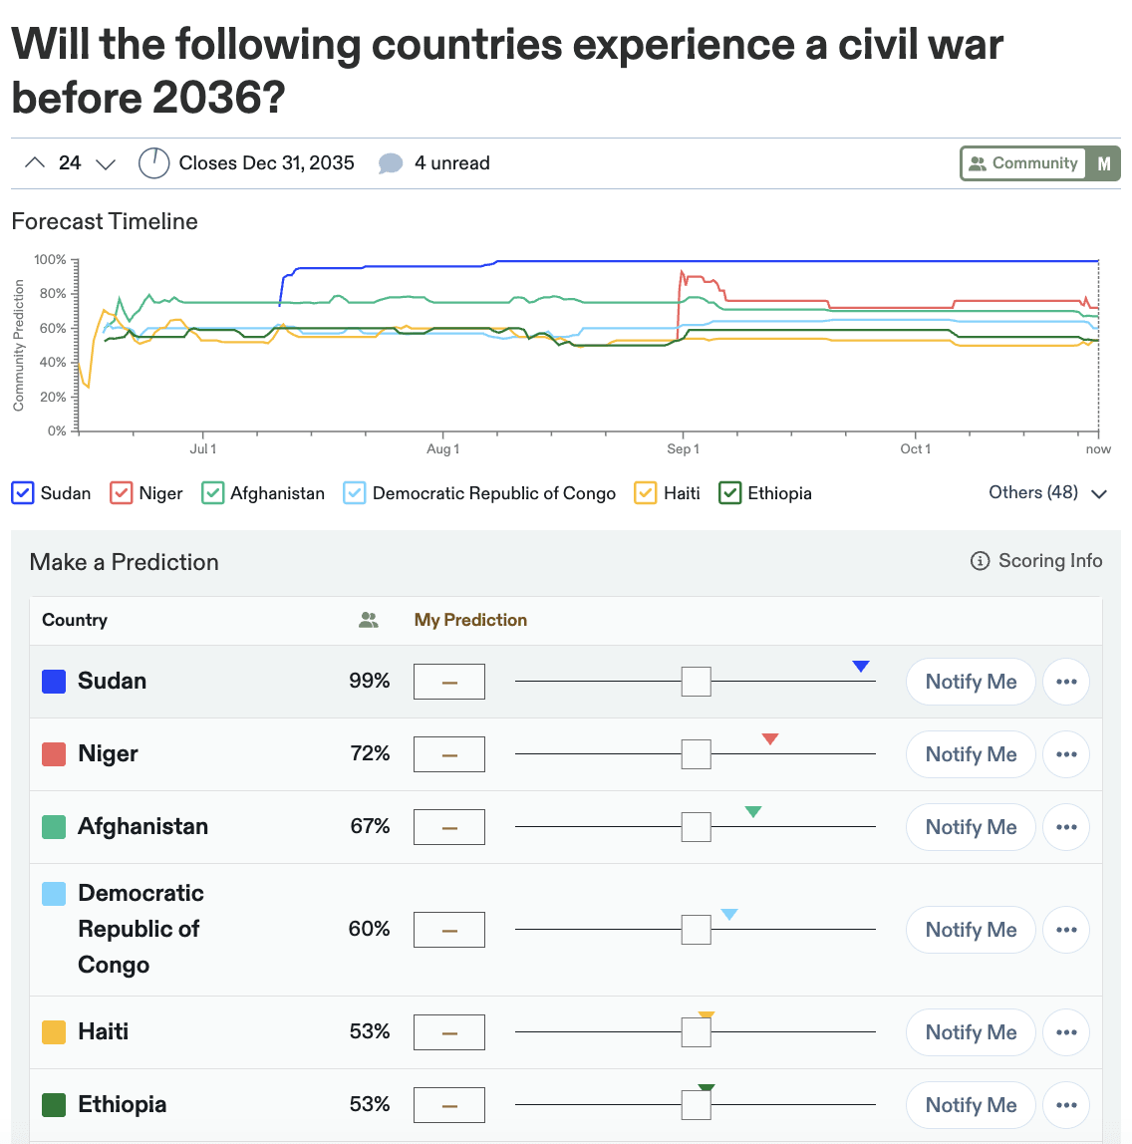This screenshot has width=1132, height=1144.
Task: Click the upvote arrow icon
Action: click(x=35, y=163)
